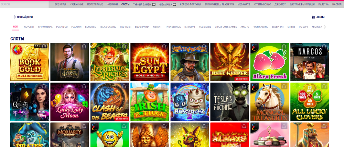Open Рулетка category
Image resolution: width=344 pixels, height=147 pixels.
[323, 4]
